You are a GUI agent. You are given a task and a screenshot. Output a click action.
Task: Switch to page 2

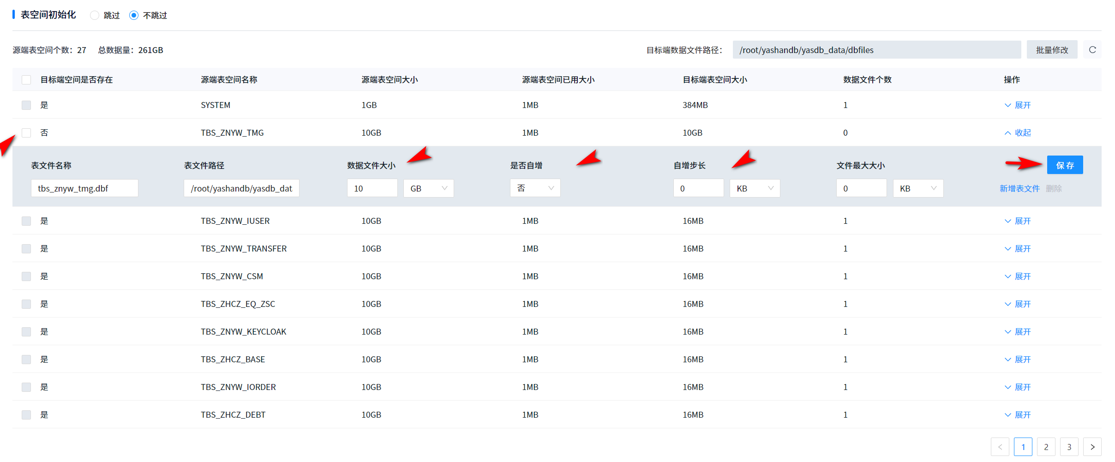coord(1046,447)
